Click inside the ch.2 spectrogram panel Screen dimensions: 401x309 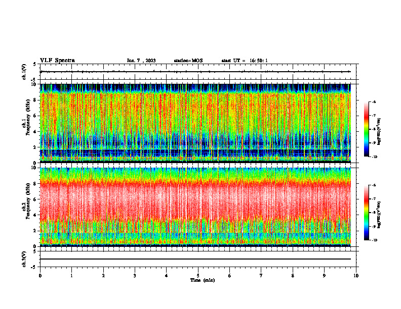pos(195,207)
